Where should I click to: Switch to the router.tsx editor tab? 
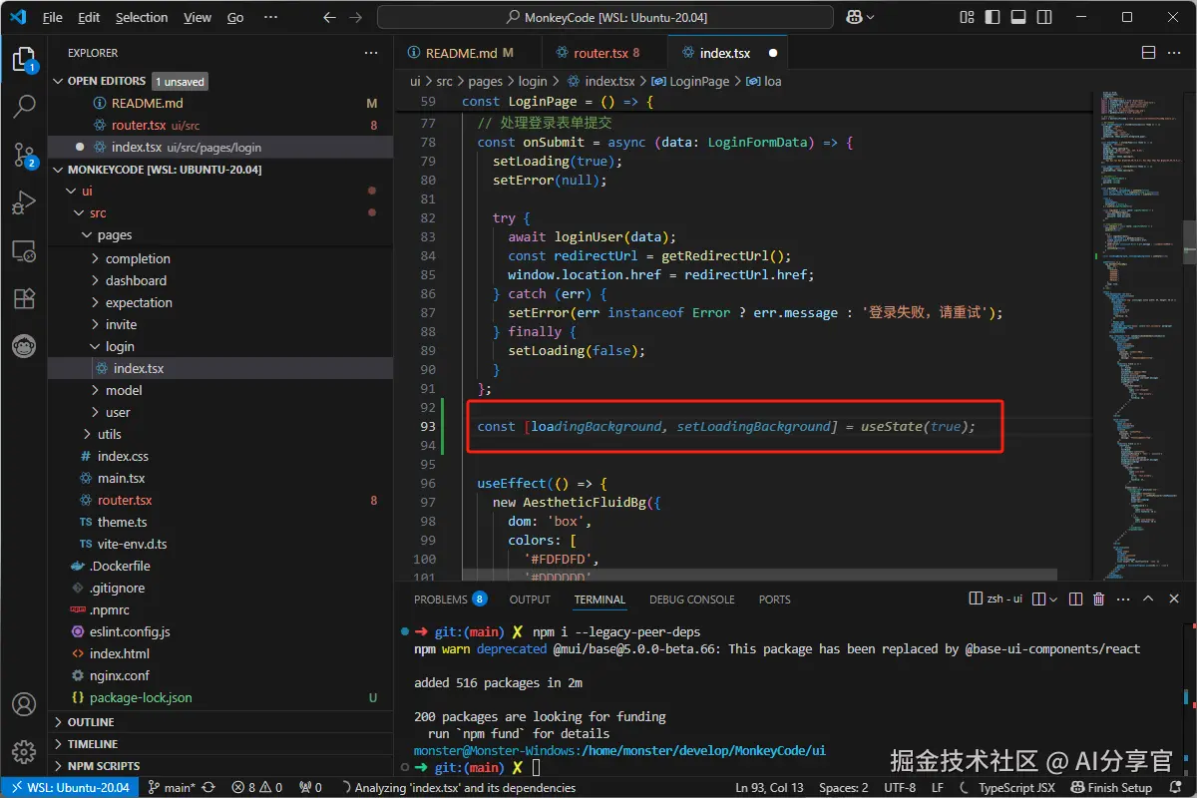coord(603,53)
